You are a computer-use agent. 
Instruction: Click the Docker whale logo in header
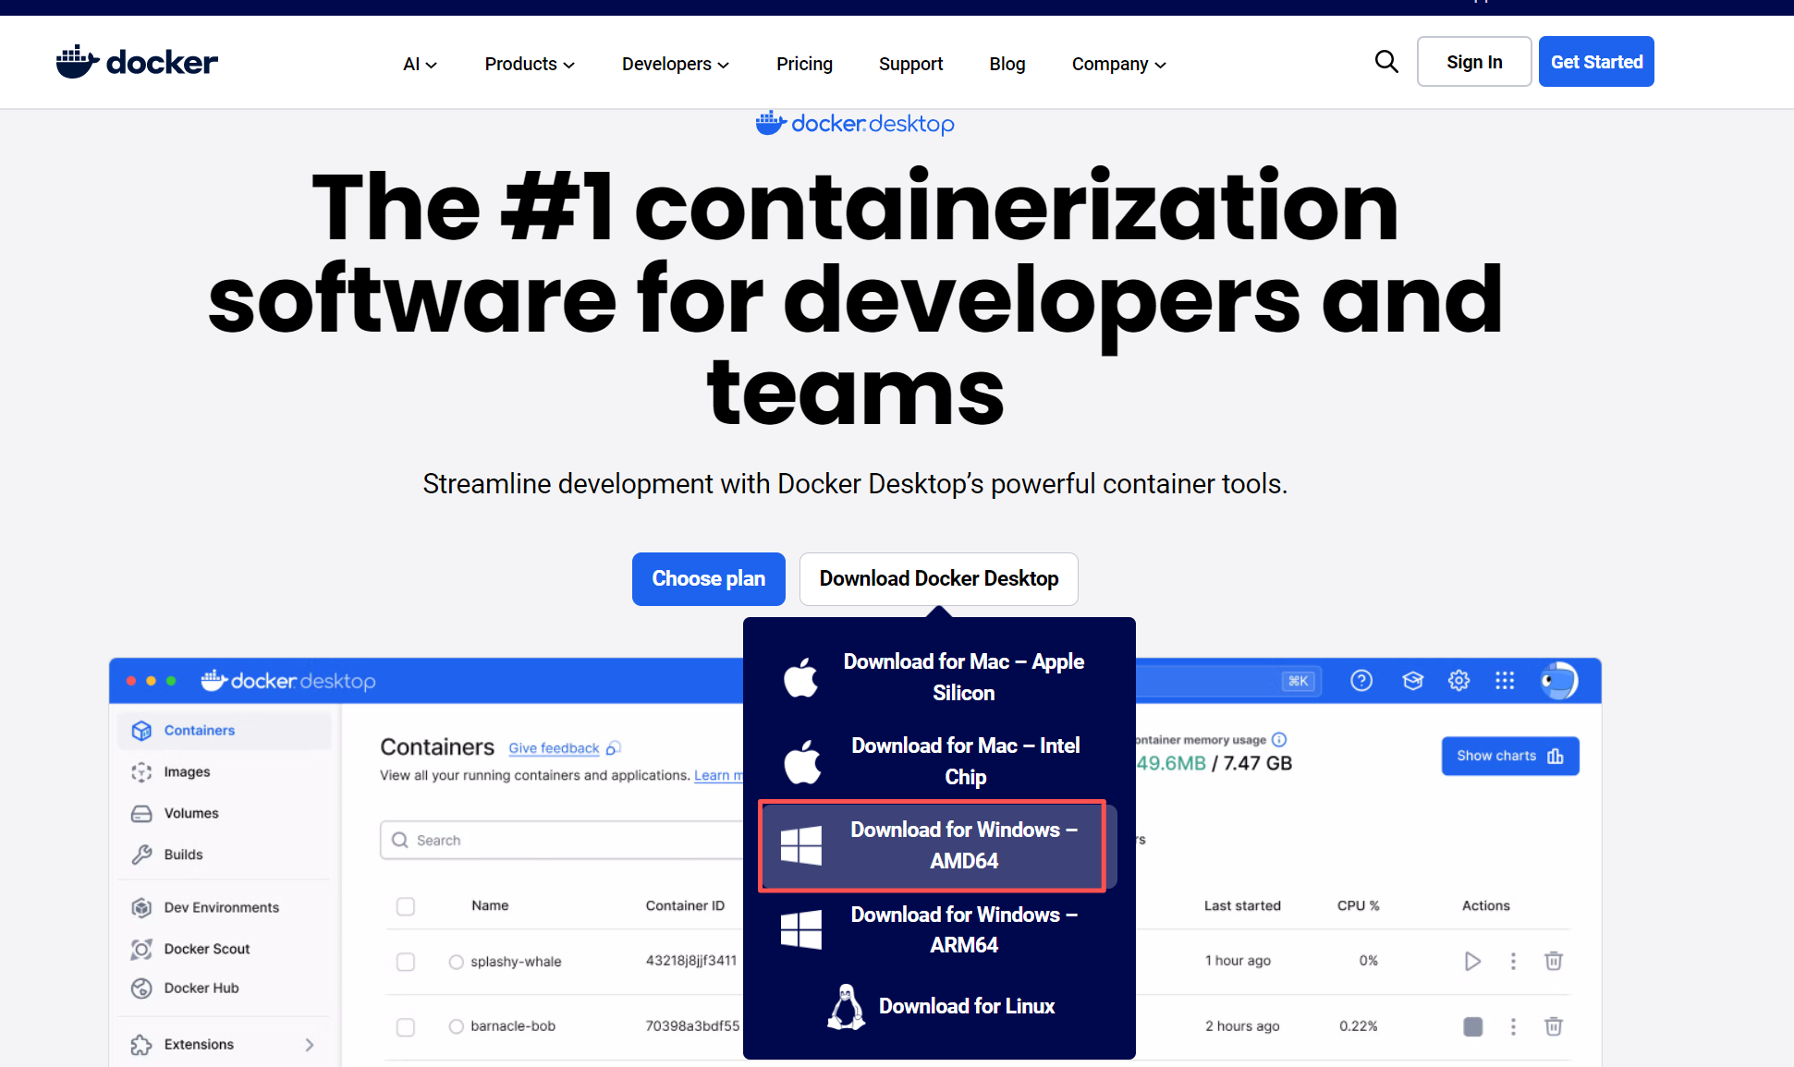tap(137, 62)
